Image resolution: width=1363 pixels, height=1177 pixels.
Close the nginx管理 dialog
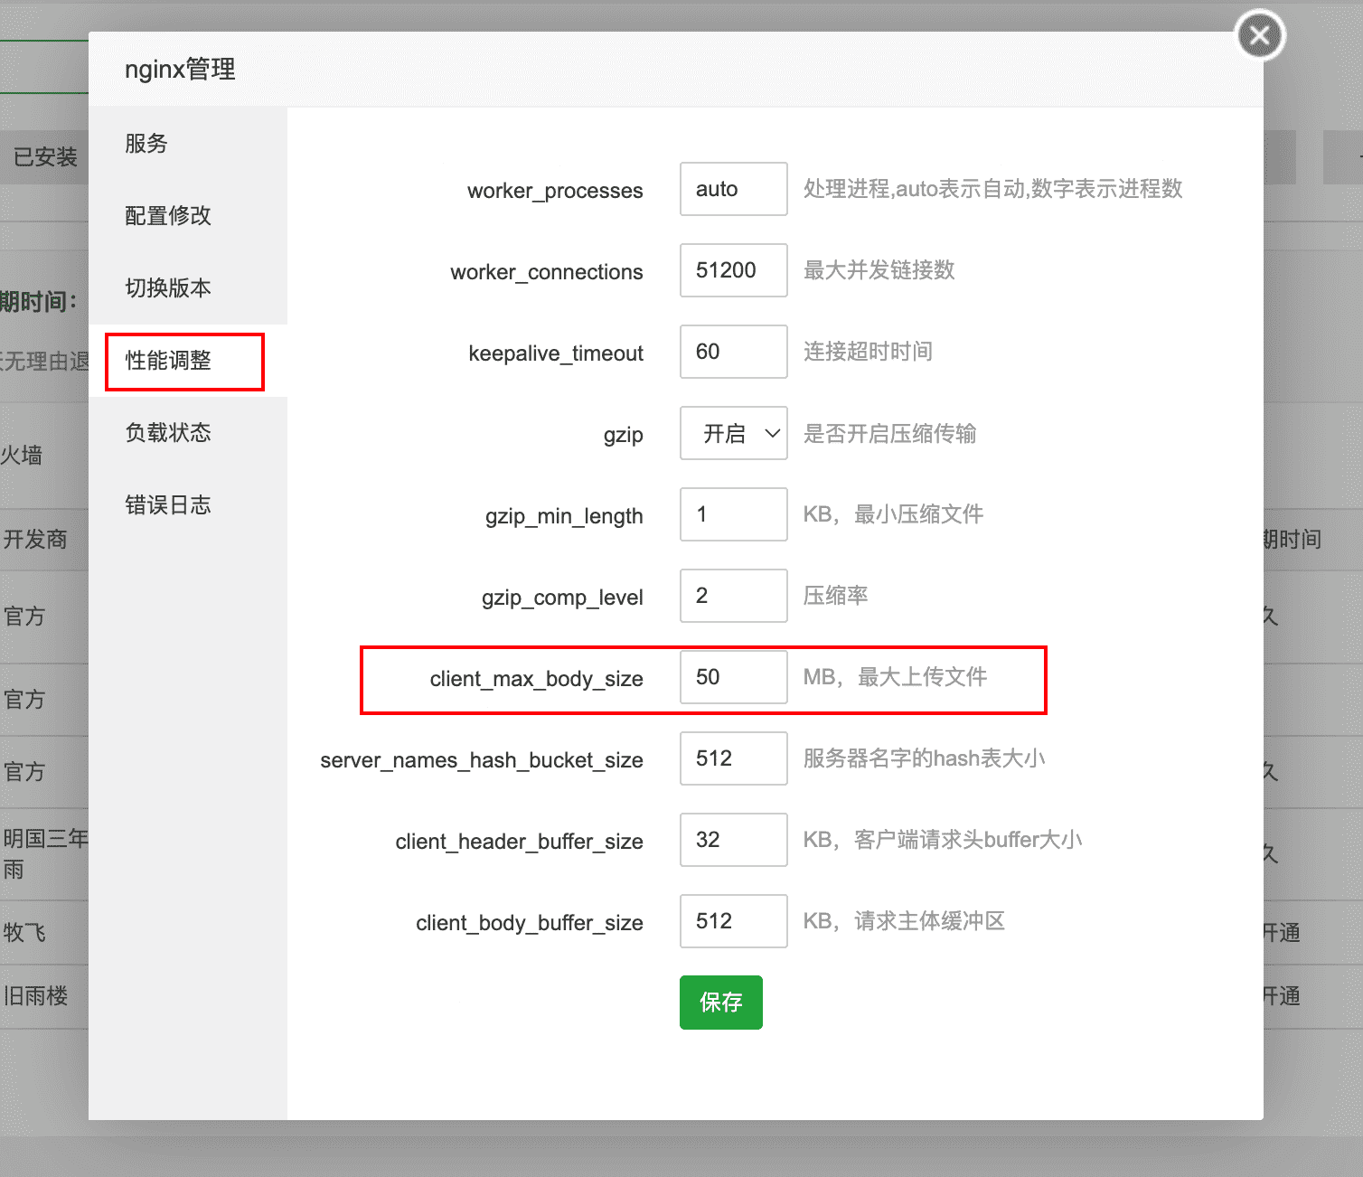[1259, 35]
